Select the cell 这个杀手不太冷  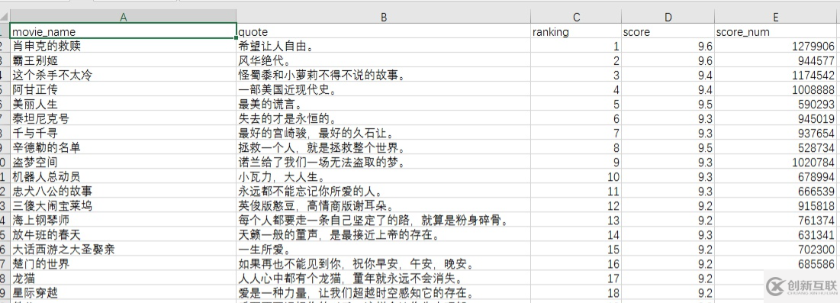point(123,76)
